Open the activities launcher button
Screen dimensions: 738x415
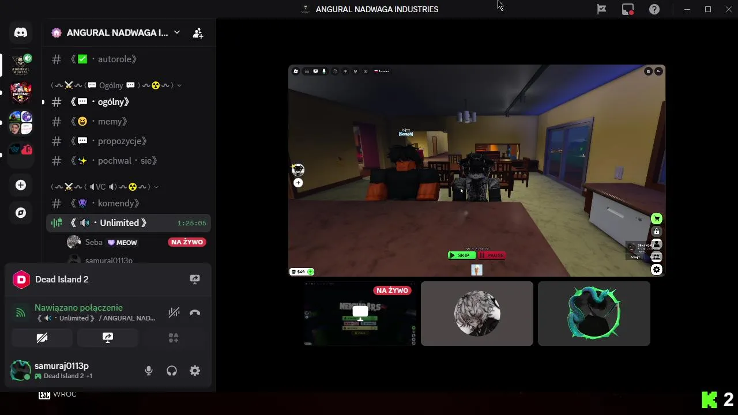pyautogui.click(x=174, y=338)
